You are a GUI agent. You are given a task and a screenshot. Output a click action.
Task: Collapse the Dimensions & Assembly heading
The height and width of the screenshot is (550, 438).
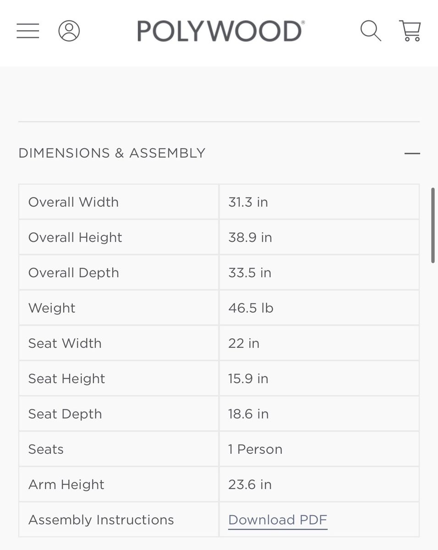[112, 153]
